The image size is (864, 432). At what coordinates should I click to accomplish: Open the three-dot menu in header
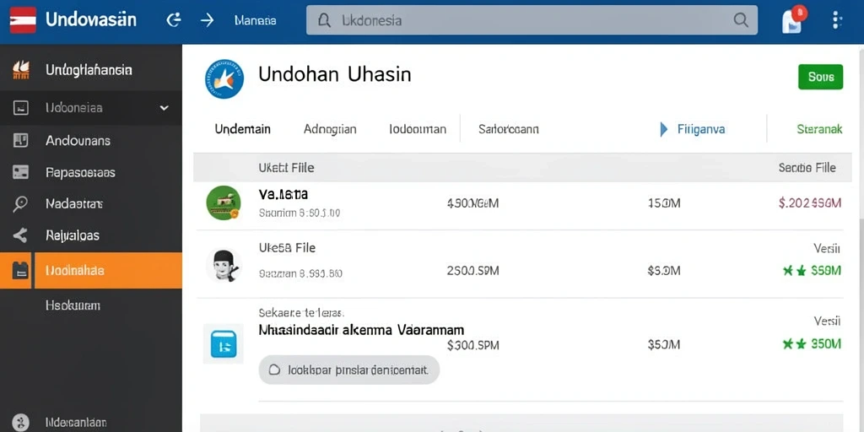837,20
